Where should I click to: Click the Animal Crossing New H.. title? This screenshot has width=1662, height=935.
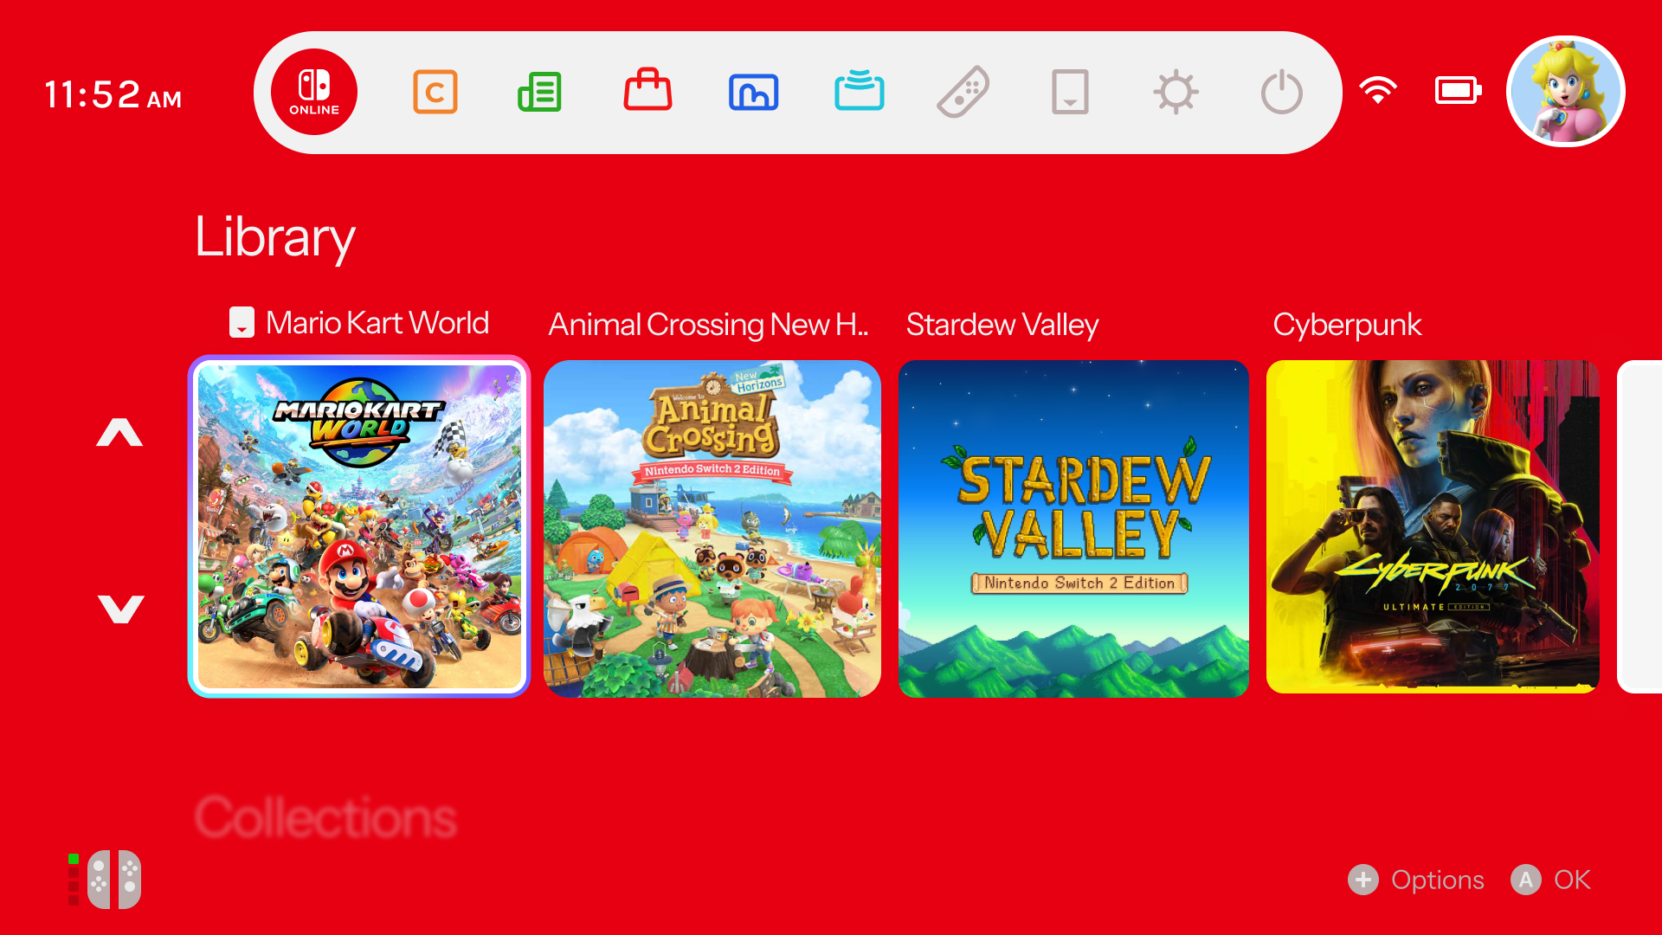pyautogui.click(x=708, y=325)
